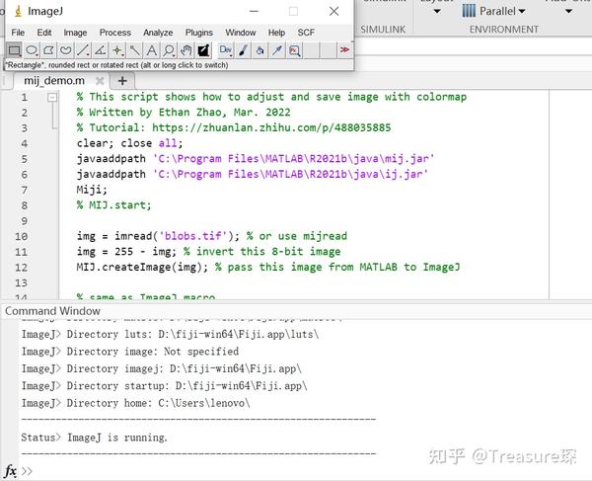Screen dimensions: 592x481
Task: Select the Hand scrolling tool
Action: click(185, 50)
